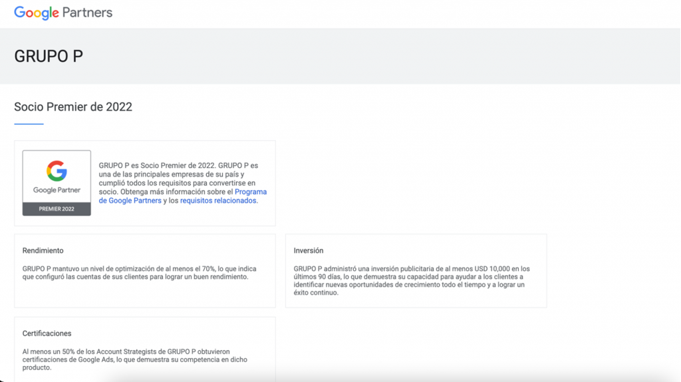
Task: Click the text about 50% Account Strategists
Action: tap(134, 359)
